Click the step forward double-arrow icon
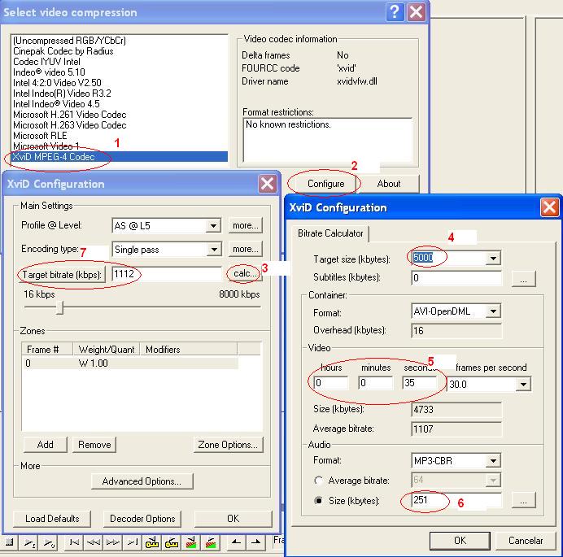Image resolution: width=563 pixels, height=557 pixels. 113,542
